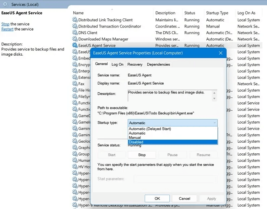The image size is (267, 209).
Task: Open the Dependencies tab
Action: 158,64
